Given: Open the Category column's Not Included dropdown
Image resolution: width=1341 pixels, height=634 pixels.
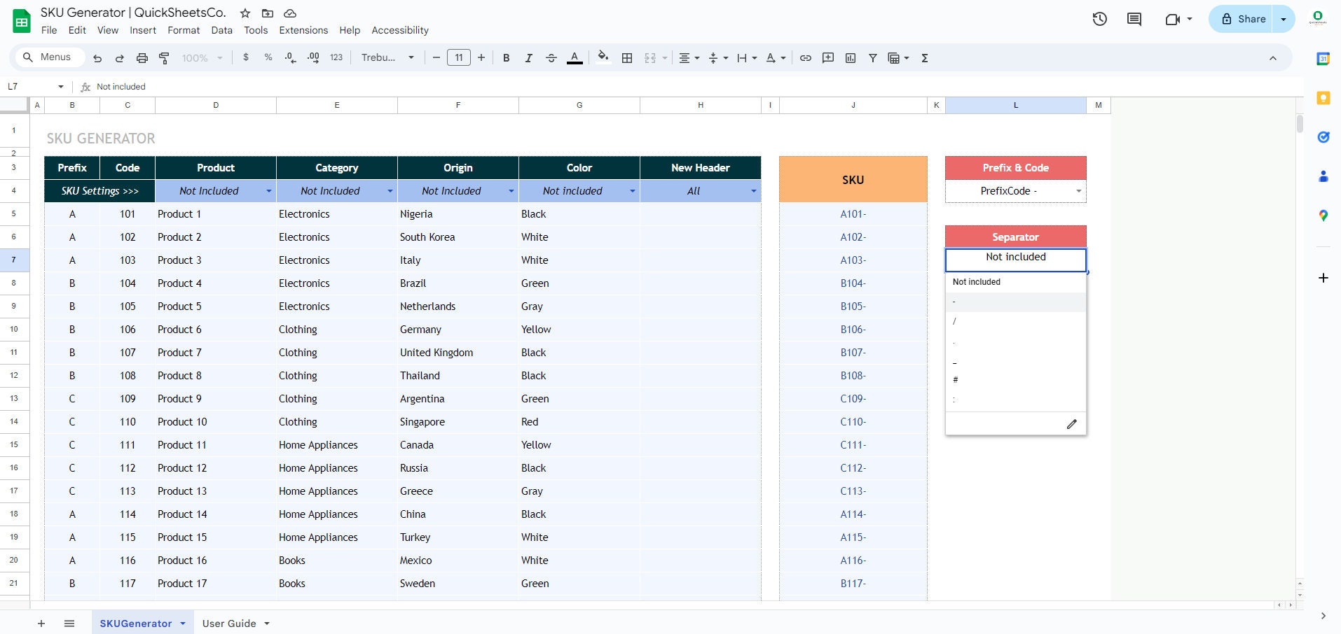Looking at the screenshot, I should 391,190.
